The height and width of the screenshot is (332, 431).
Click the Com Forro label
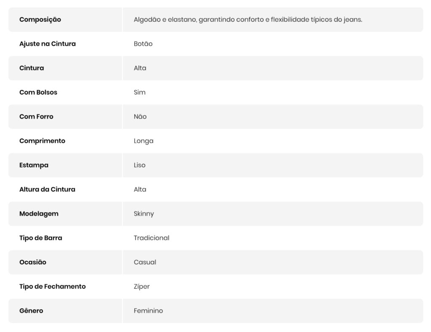36,117
